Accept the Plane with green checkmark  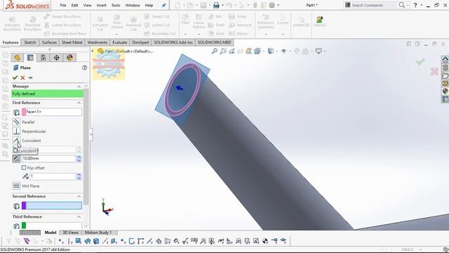tap(15, 77)
